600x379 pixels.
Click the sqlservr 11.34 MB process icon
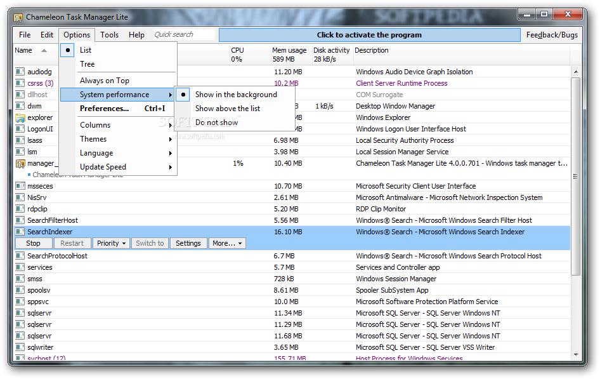click(x=20, y=313)
